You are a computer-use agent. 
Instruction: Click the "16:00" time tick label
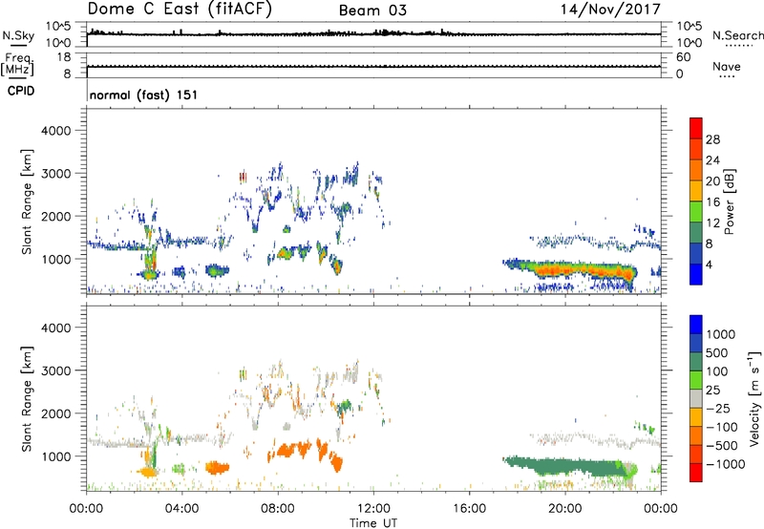(x=469, y=509)
